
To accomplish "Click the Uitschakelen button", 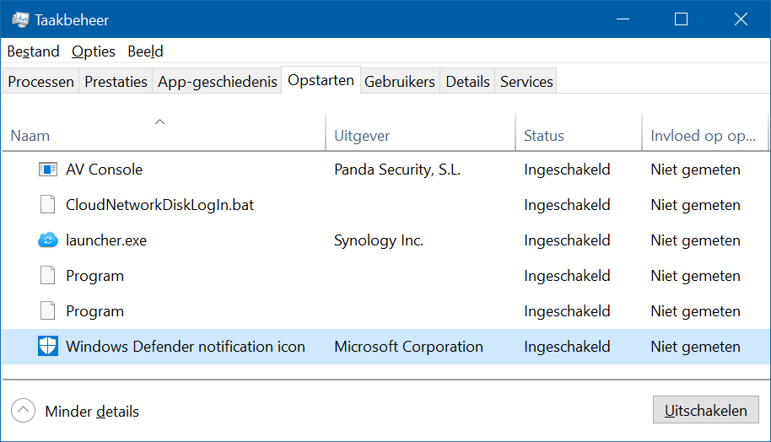I will tap(705, 410).
